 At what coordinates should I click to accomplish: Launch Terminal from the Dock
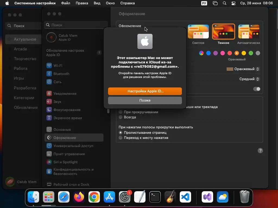(155, 197)
